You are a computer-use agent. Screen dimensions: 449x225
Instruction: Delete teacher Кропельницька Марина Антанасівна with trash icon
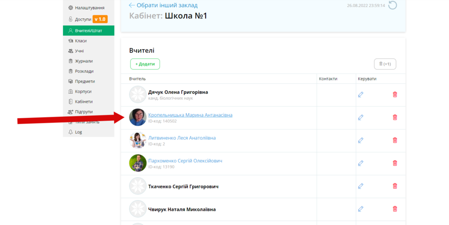(395, 117)
